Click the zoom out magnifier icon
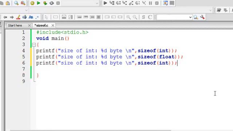 pyautogui.click(x=135, y=17)
